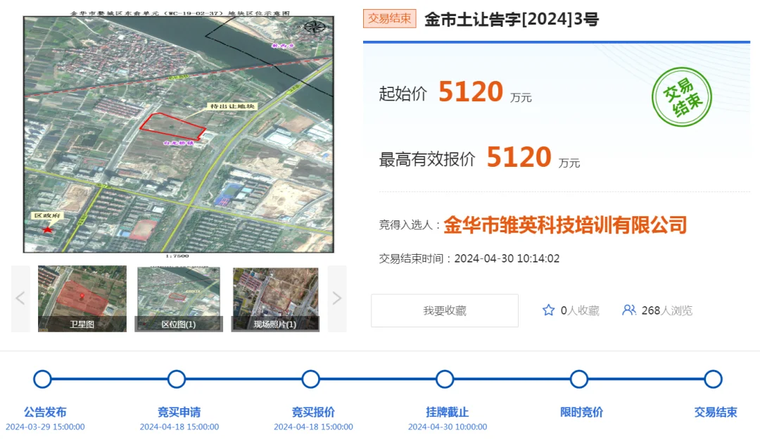Click the 限时竞价 stage label
Image resolution: width=760 pixels, height=442 pixels.
tap(582, 412)
